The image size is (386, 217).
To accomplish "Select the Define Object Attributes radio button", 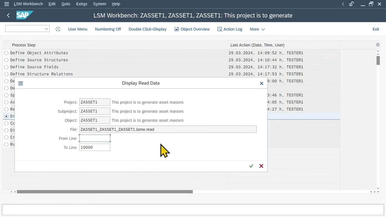I will click(6, 53).
